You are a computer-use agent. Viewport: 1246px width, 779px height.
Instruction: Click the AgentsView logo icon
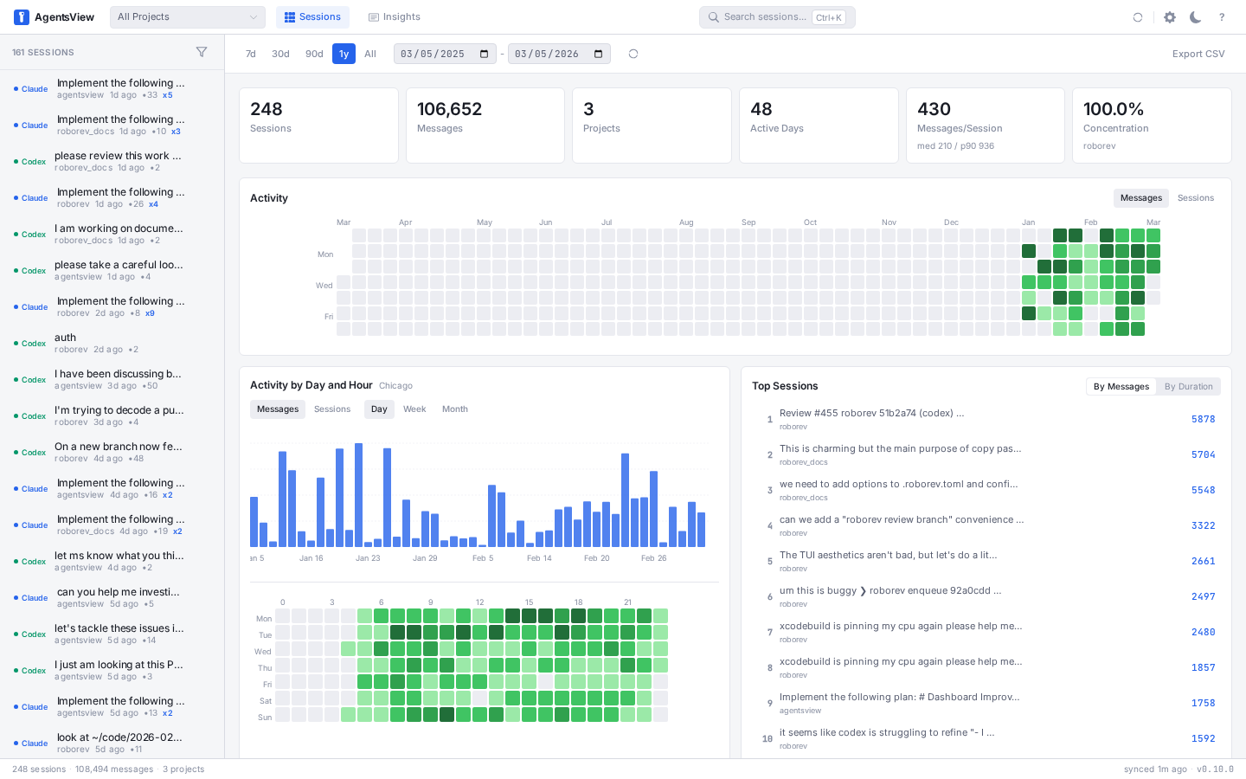22,17
